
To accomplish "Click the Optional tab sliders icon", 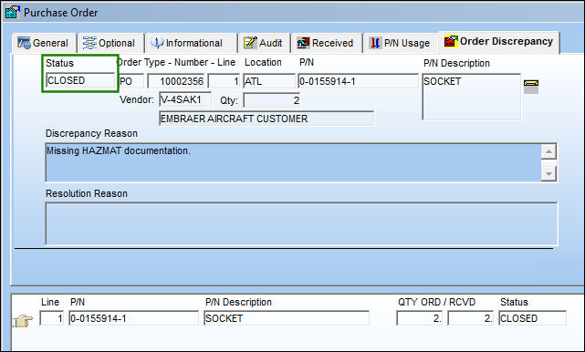I will (x=89, y=43).
